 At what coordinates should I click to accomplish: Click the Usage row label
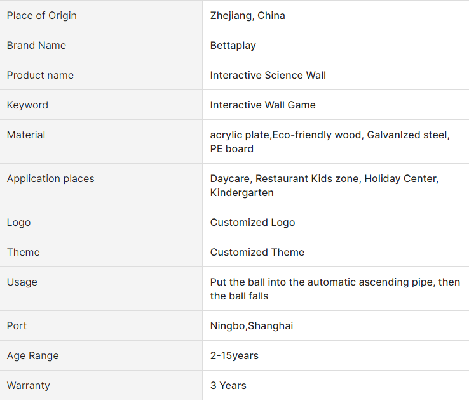coord(22,282)
